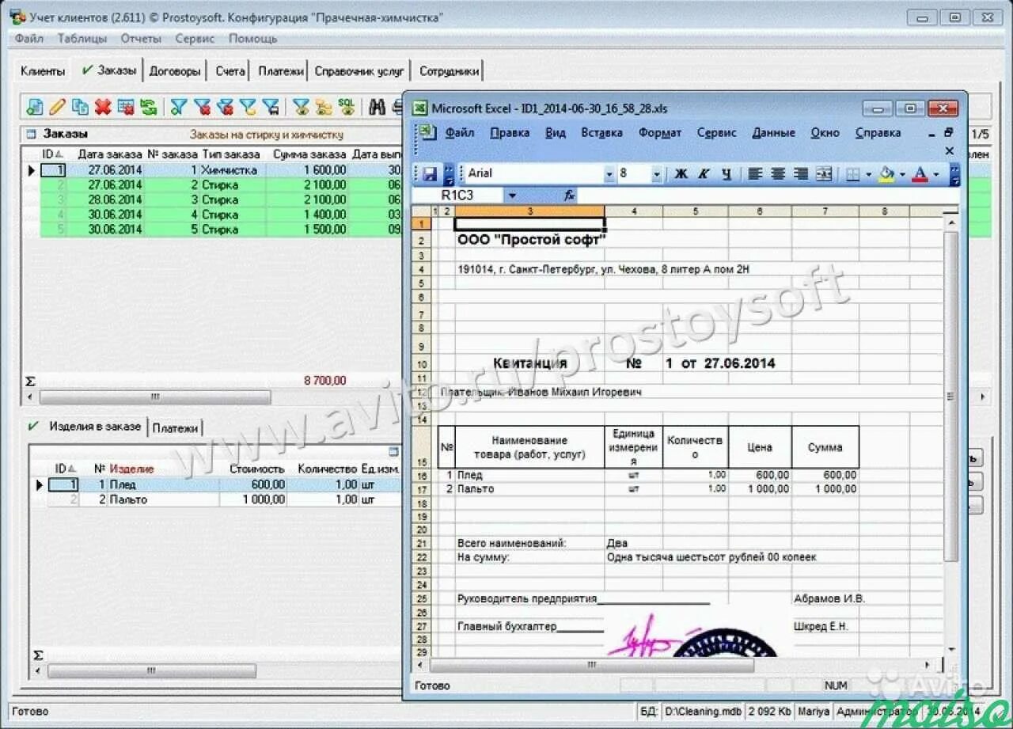1013x729 pixels.
Task: Expand Excel toolbar options after Save icon
Action: 449,173
